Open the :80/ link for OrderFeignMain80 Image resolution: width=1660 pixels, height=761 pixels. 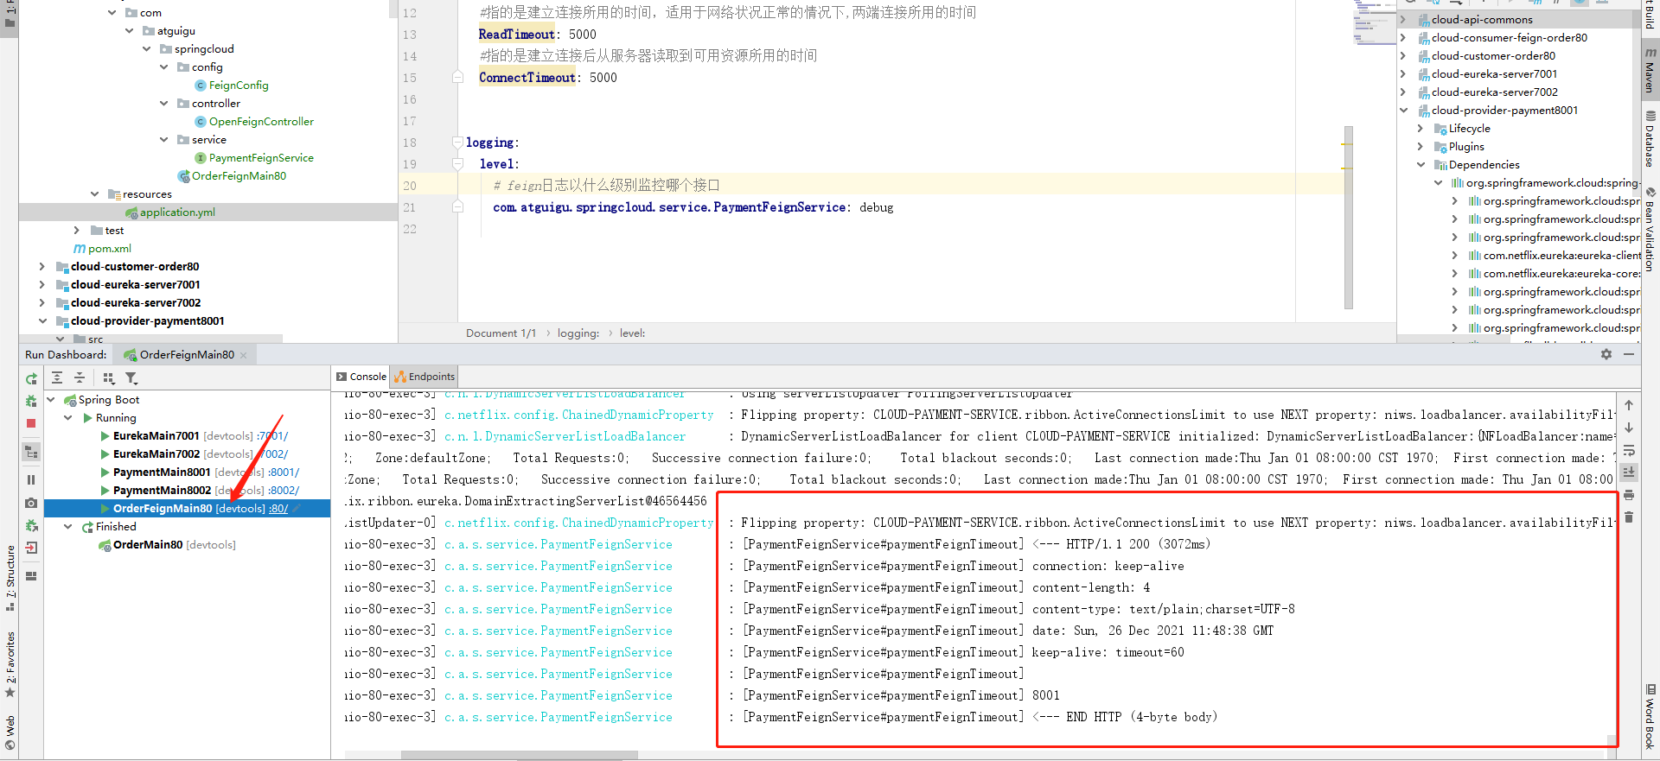(x=278, y=509)
